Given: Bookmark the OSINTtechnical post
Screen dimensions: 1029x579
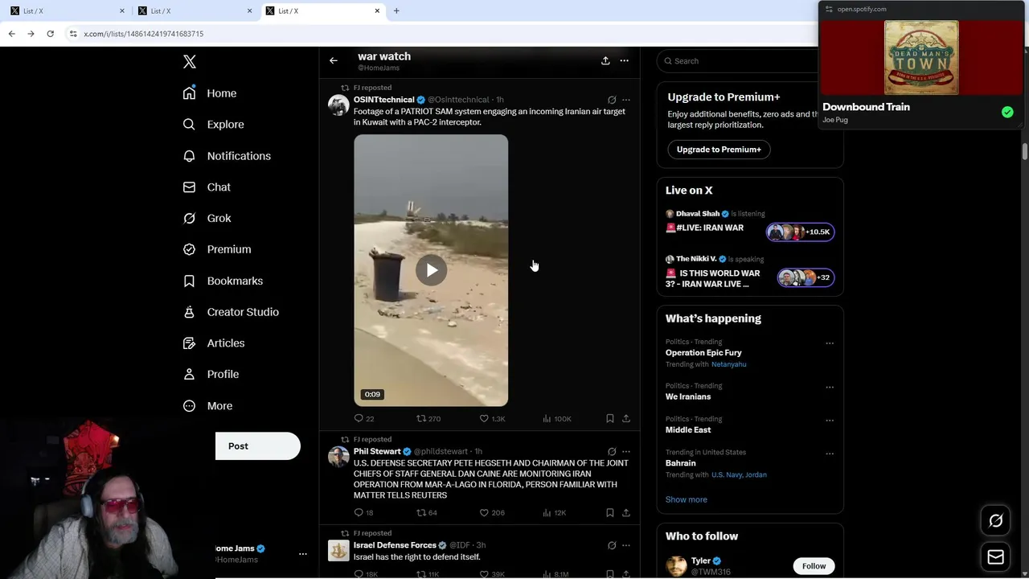Looking at the screenshot, I should (x=610, y=418).
